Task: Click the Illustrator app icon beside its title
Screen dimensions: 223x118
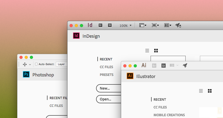Action: tap(130, 76)
